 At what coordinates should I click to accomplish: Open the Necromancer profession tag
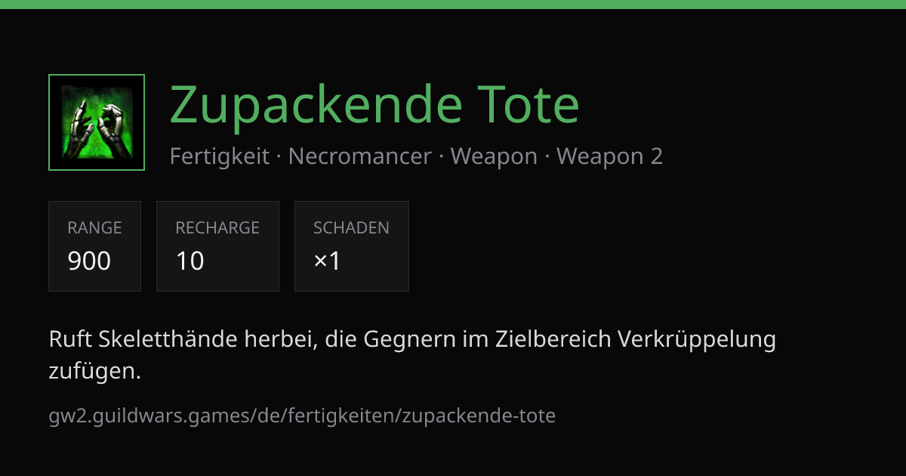coord(360,156)
